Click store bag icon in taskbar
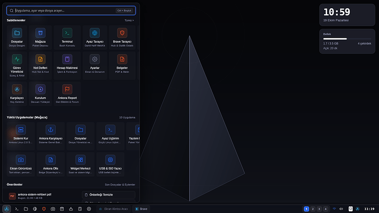379x213 pixels. pos(62,209)
